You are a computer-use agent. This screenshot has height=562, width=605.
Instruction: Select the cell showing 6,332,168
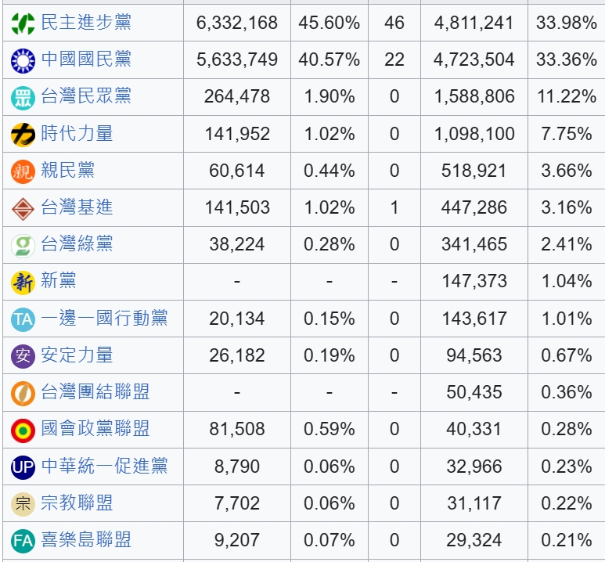(237, 23)
